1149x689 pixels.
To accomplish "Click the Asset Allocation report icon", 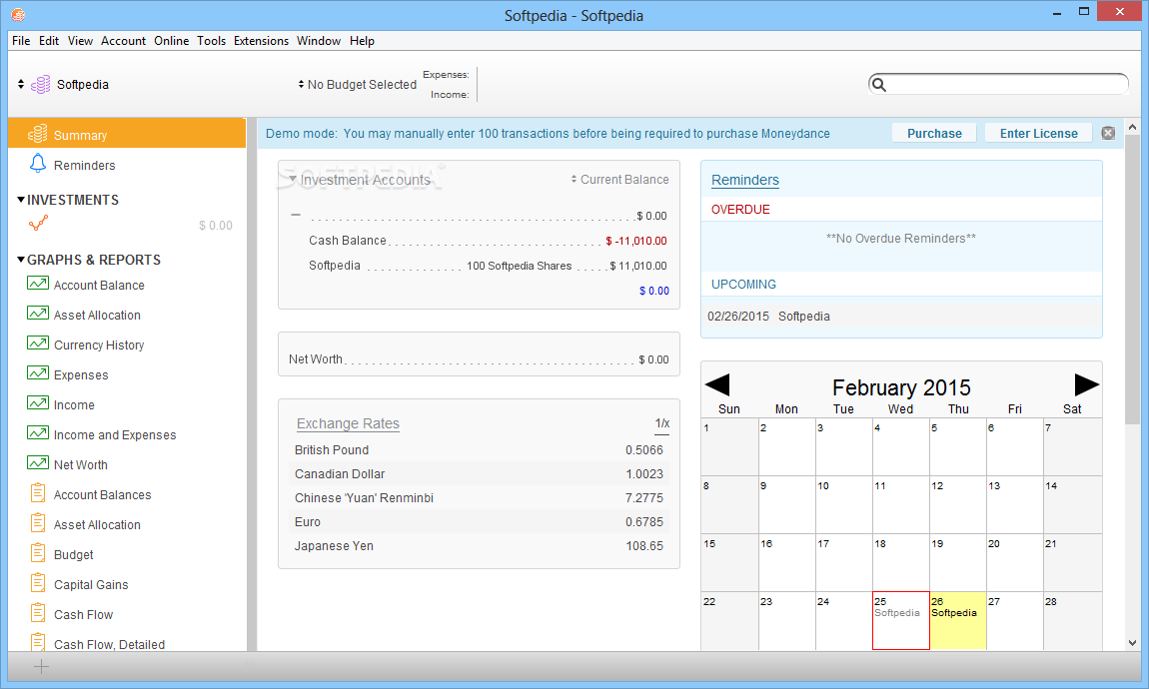I will coord(38,523).
